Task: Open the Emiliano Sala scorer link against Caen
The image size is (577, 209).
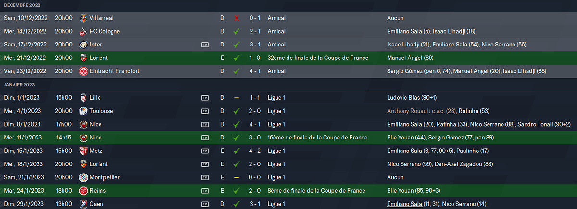Action: click(409, 204)
